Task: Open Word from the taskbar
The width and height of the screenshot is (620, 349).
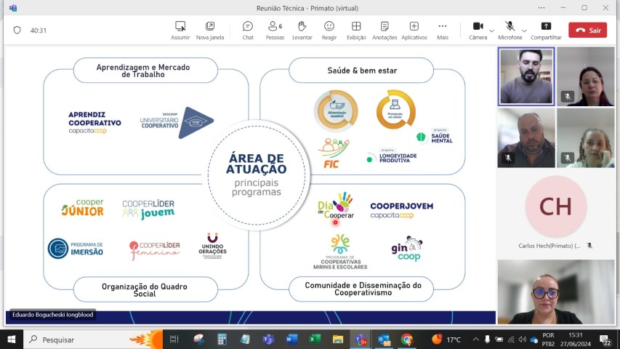Action: click(291, 340)
